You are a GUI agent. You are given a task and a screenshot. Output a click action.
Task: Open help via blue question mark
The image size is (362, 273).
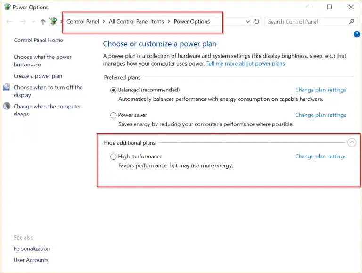(x=357, y=34)
